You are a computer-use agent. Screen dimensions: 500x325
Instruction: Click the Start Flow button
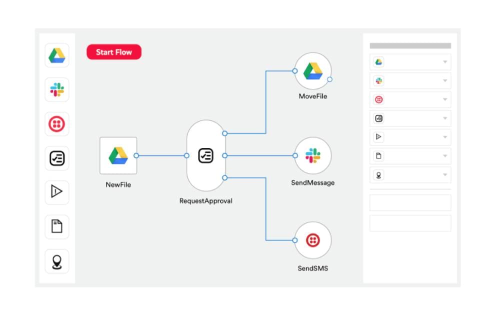point(114,52)
